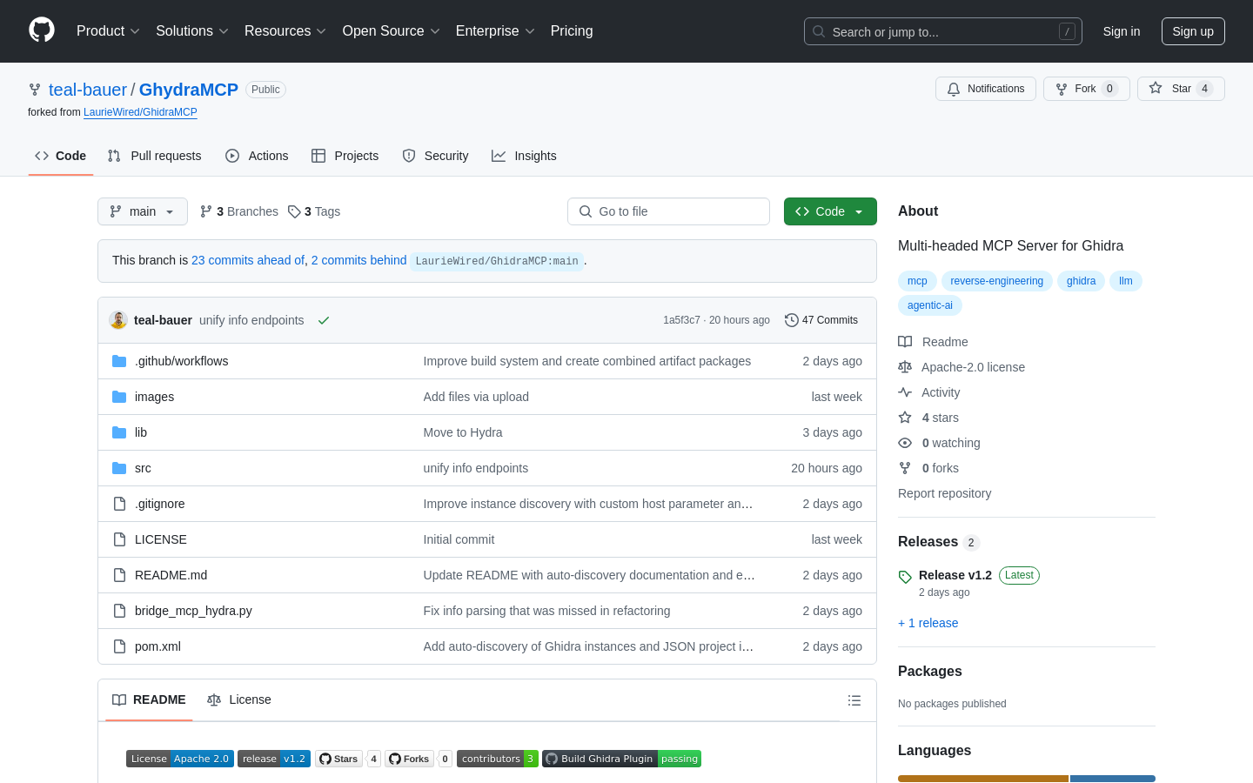Open the GitHub home logo
The height and width of the screenshot is (783, 1253).
click(x=42, y=30)
